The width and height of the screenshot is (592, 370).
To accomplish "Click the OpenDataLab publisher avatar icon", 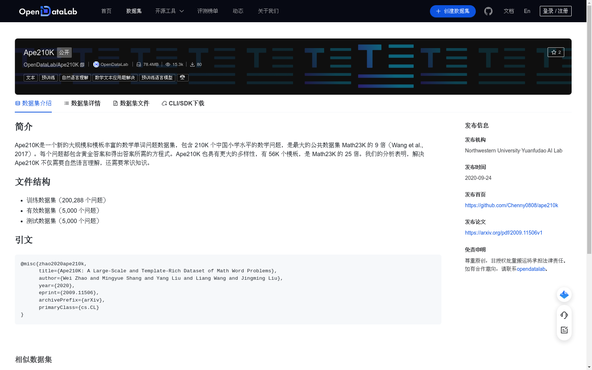I will coord(96,64).
